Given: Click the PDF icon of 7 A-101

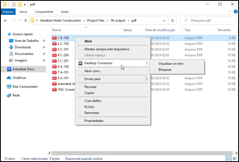Looking at the screenshot, I should pos(54,72).
